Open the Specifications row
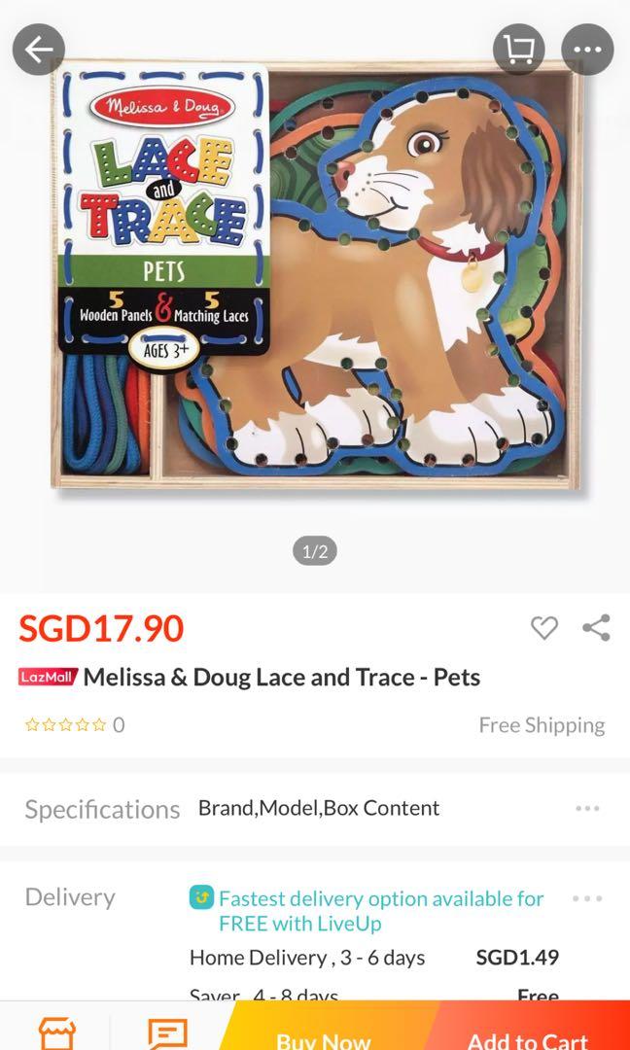630x1050 pixels. click(x=315, y=809)
